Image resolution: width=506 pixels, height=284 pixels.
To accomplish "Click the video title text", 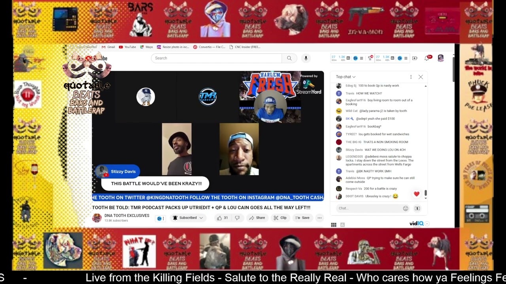I will coord(201,207).
